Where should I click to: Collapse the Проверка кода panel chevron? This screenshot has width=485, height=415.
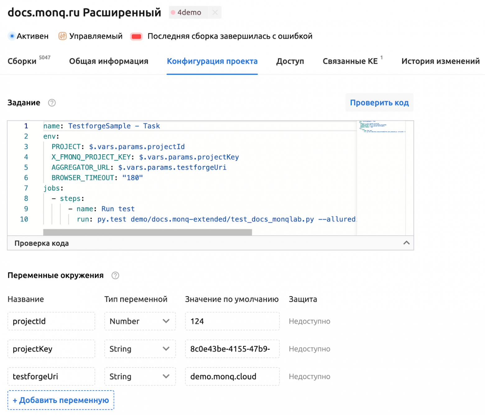click(x=406, y=243)
